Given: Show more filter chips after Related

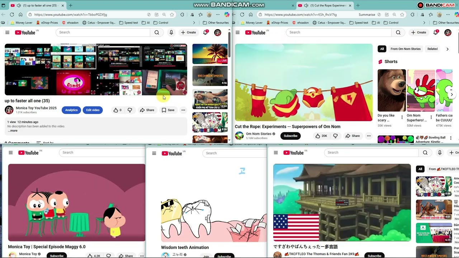Looking at the screenshot, I should tap(447, 49).
